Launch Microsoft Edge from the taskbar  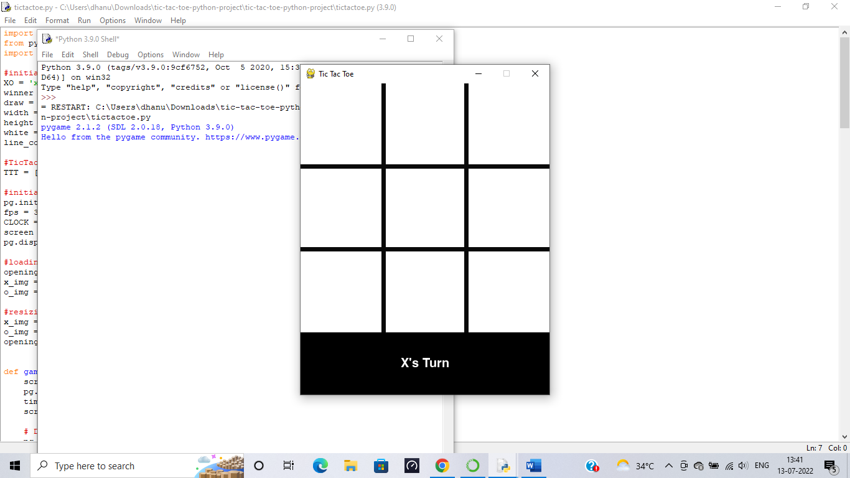(320, 466)
